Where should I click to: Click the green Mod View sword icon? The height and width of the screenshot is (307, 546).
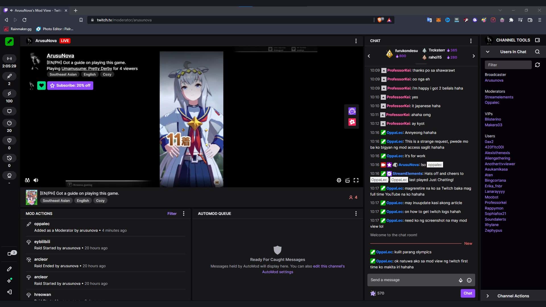tap(9, 42)
